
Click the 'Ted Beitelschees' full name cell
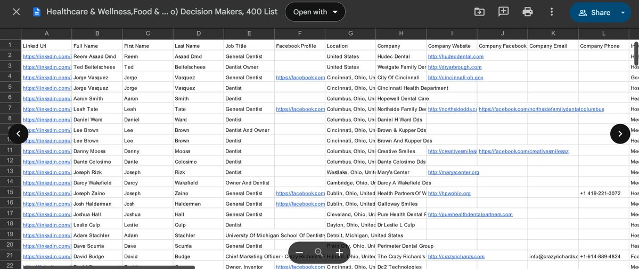coord(97,67)
